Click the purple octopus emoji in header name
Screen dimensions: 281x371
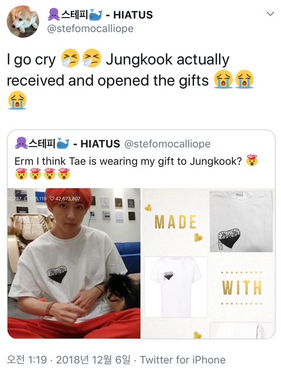click(x=54, y=15)
